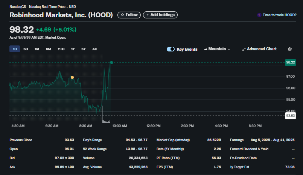Click the green current price dot on chart
The width and height of the screenshot is (303, 175).
pyautogui.click(x=111, y=62)
